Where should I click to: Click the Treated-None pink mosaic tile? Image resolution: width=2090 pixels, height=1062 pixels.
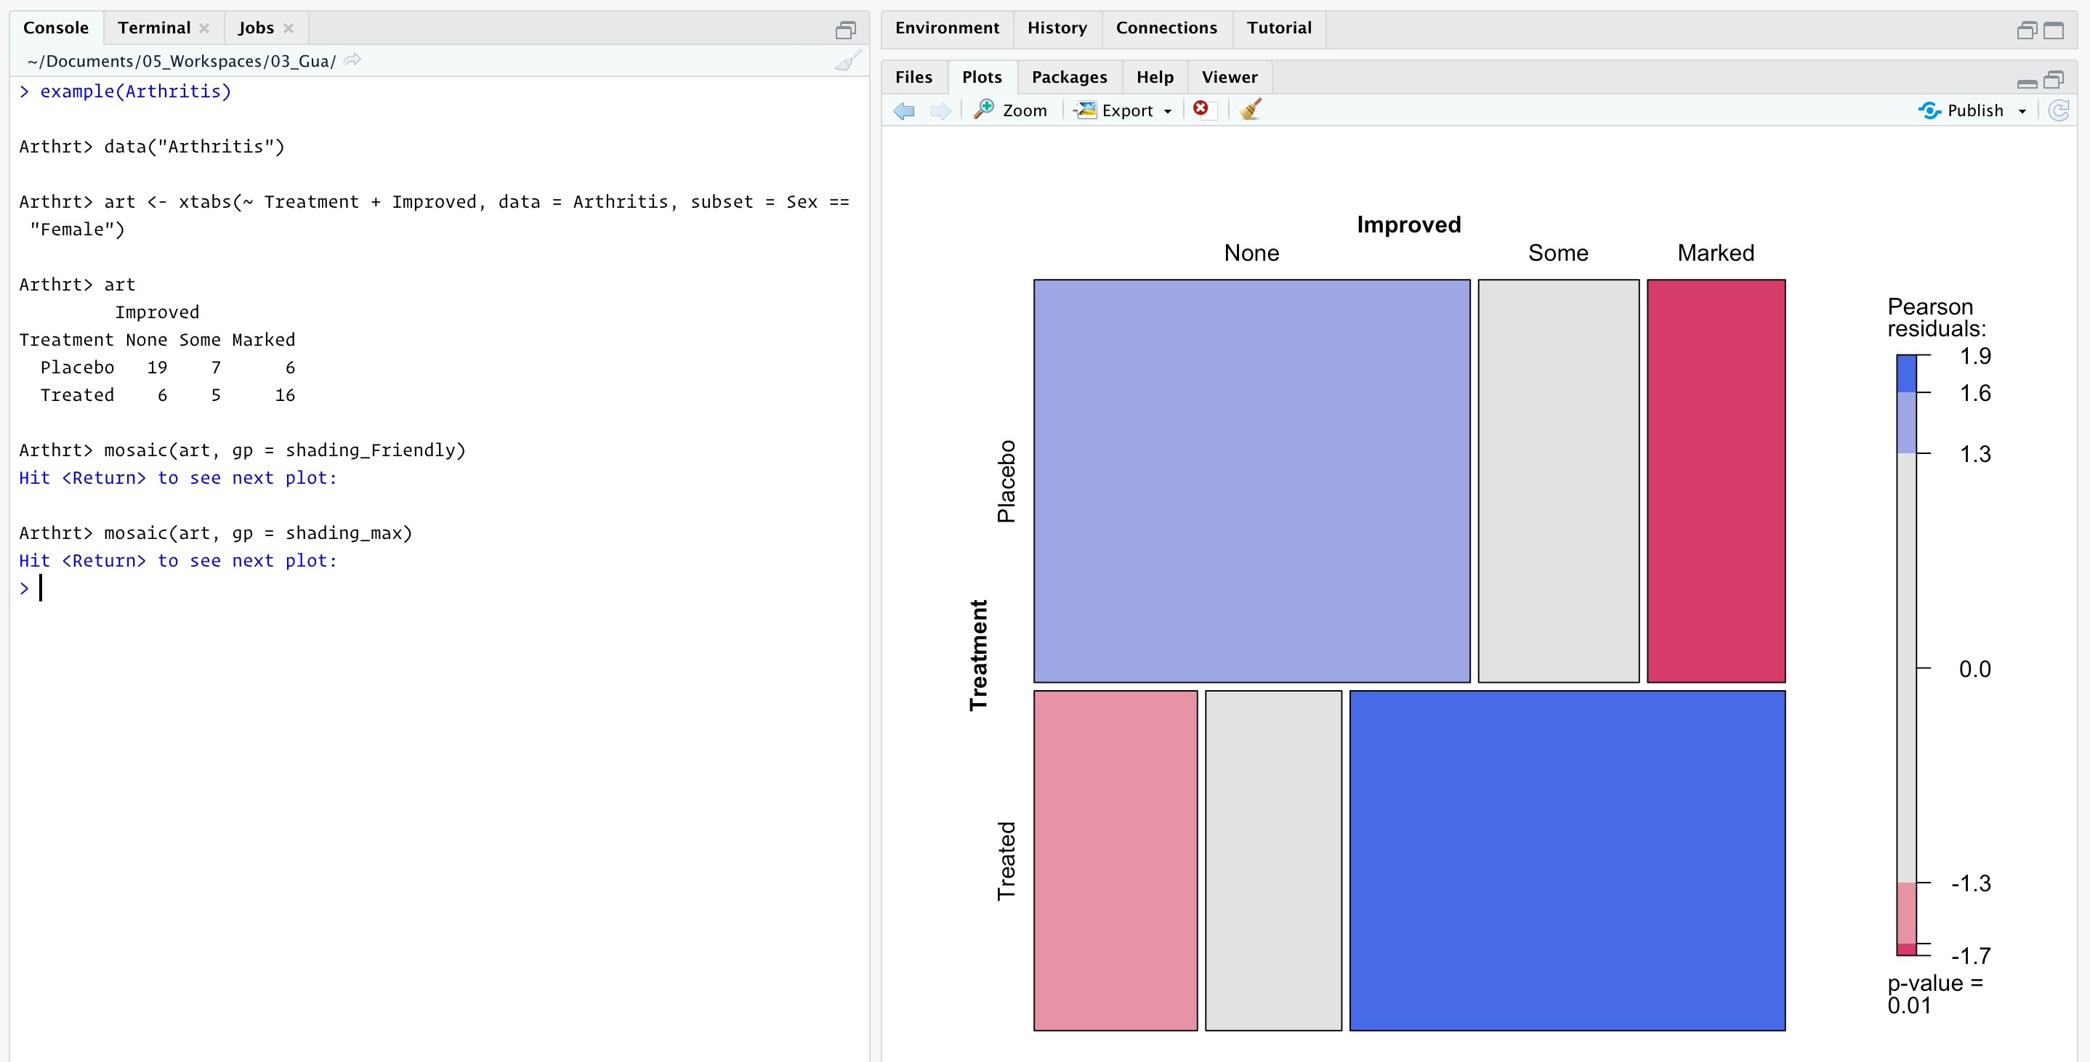(x=1115, y=861)
